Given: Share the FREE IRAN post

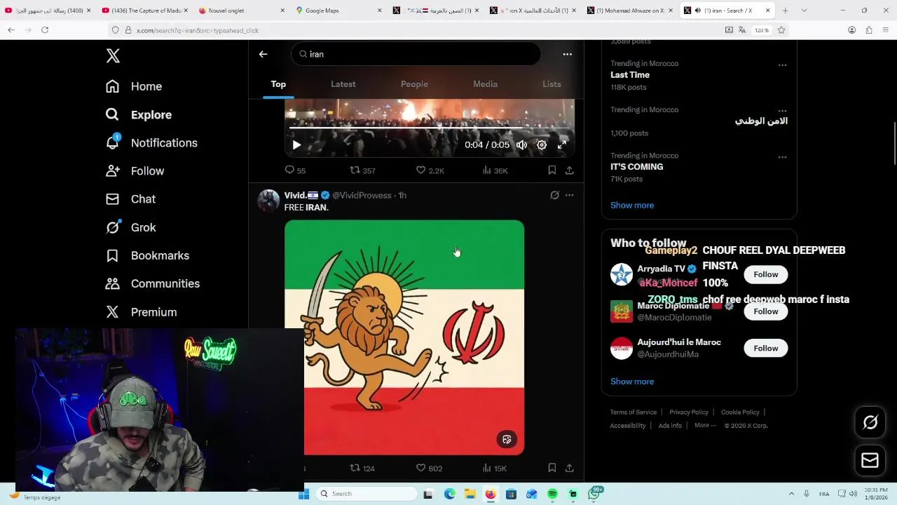Looking at the screenshot, I should coord(569,468).
